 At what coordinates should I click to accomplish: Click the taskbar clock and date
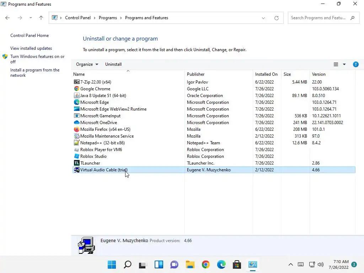(x=339, y=264)
